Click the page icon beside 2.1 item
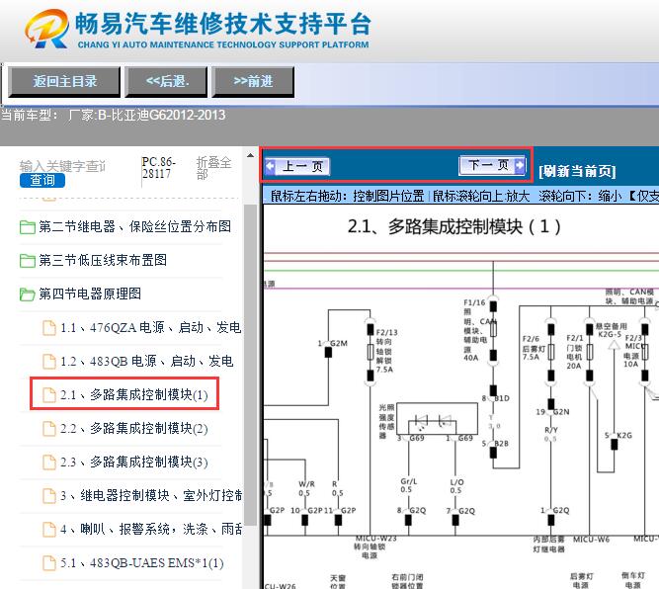This screenshot has height=589, width=659. point(49,395)
